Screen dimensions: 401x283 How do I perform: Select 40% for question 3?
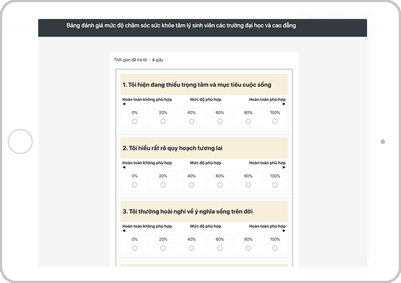[191, 248]
